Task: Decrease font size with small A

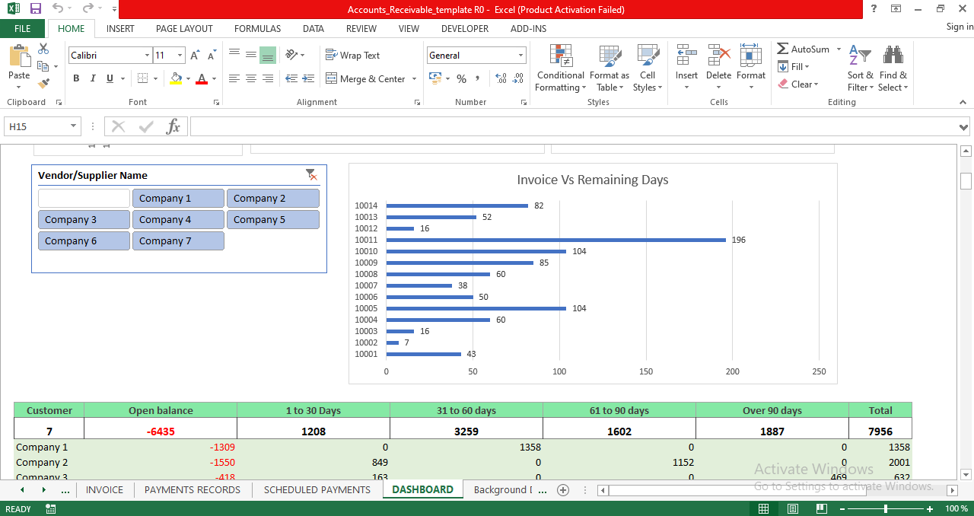Action: click(210, 56)
